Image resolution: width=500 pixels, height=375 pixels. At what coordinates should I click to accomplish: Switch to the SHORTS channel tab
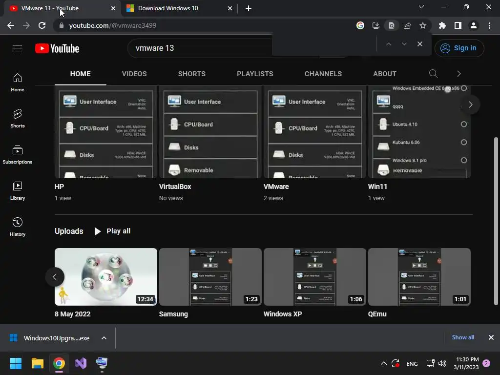191,74
